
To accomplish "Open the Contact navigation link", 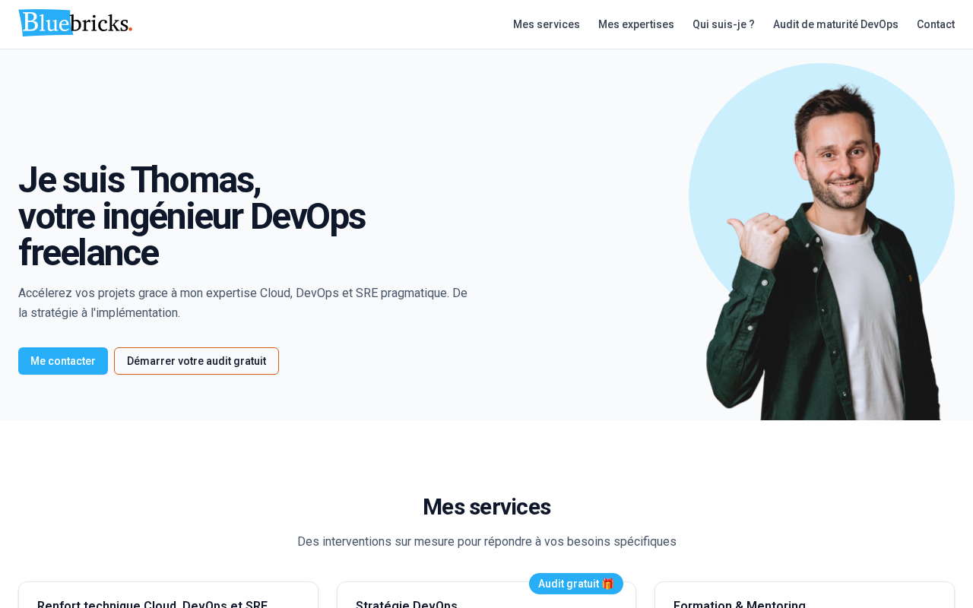I will tap(936, 24).
